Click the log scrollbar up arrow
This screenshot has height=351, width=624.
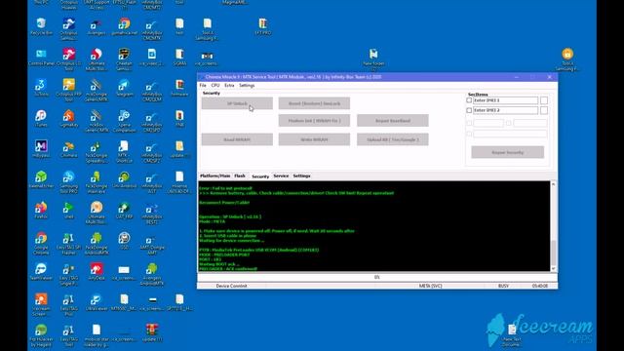point(553,184)
